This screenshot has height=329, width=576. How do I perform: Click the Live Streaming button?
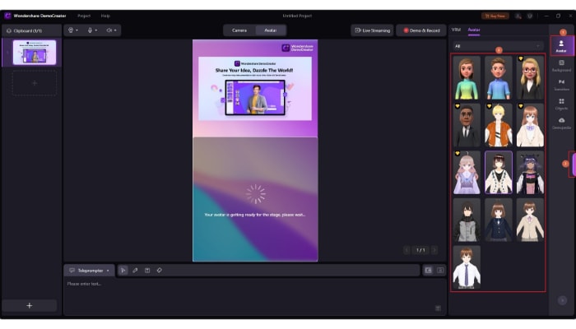(373, 30)
